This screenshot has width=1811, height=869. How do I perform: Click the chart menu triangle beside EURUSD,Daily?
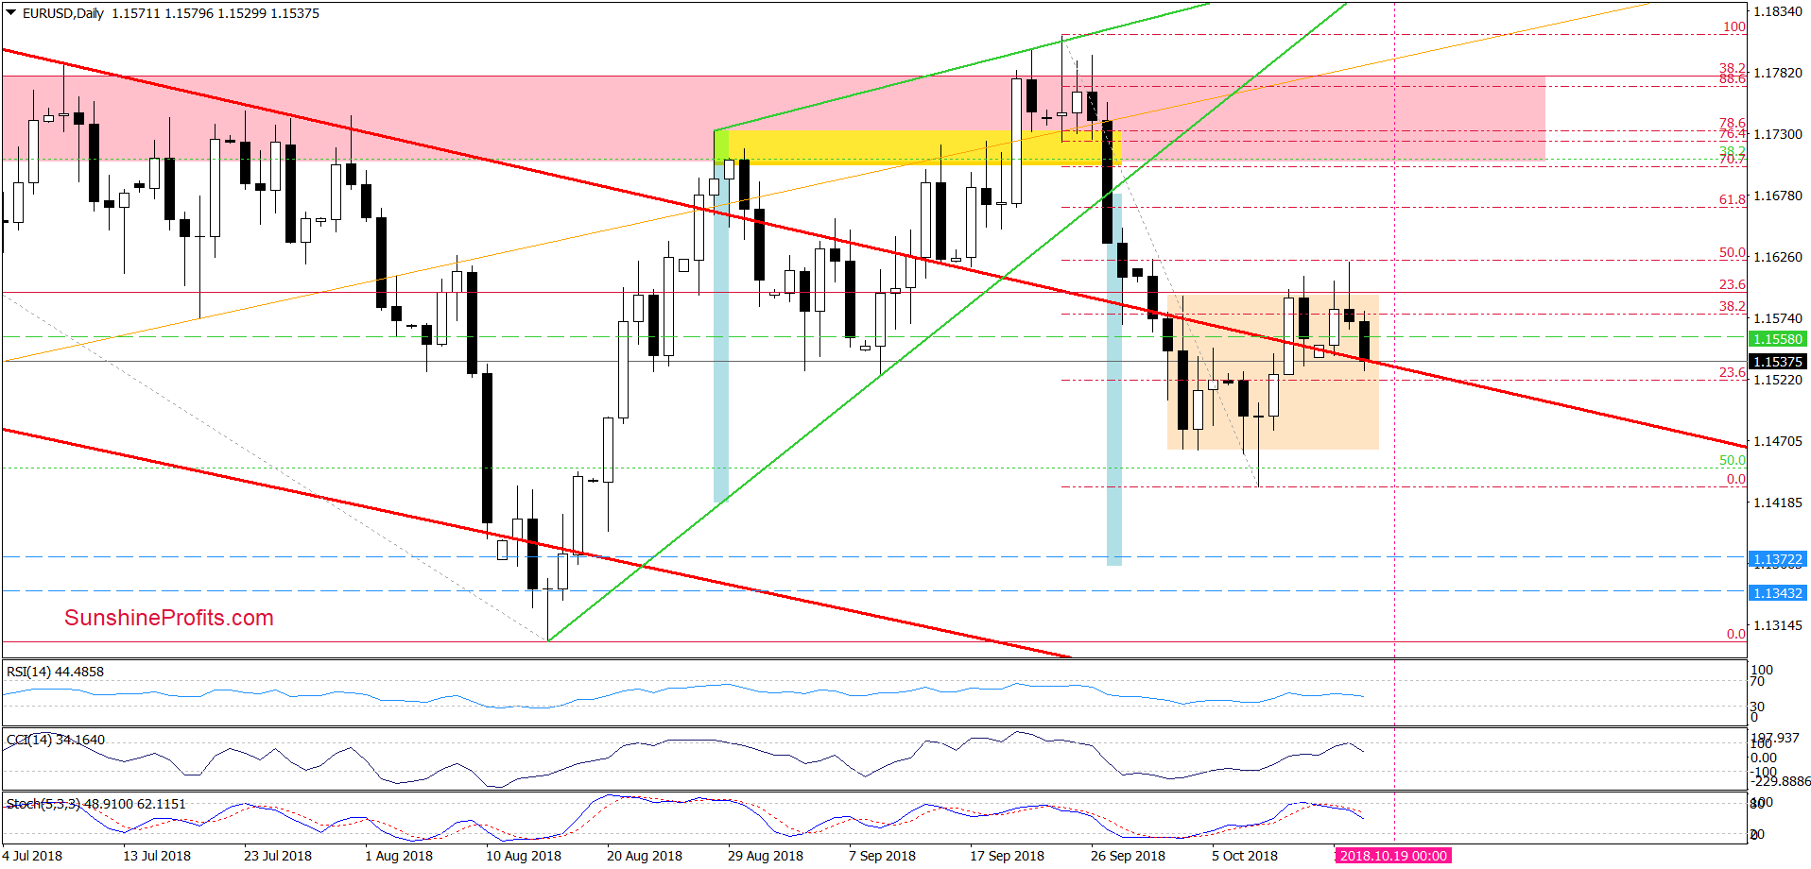click(x=11, y=13)
